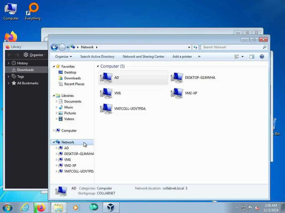Open the view options dropdown arrow
285x213 pixels.
[x=242, y=57]
